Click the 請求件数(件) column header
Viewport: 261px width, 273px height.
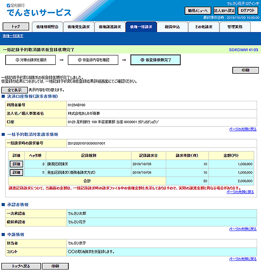[x=187, y=156]
